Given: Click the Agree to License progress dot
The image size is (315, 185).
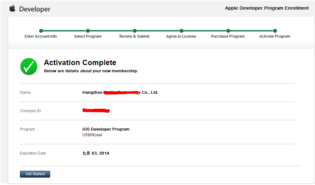Looking at the screenshot, I should (x=181, y=31).
